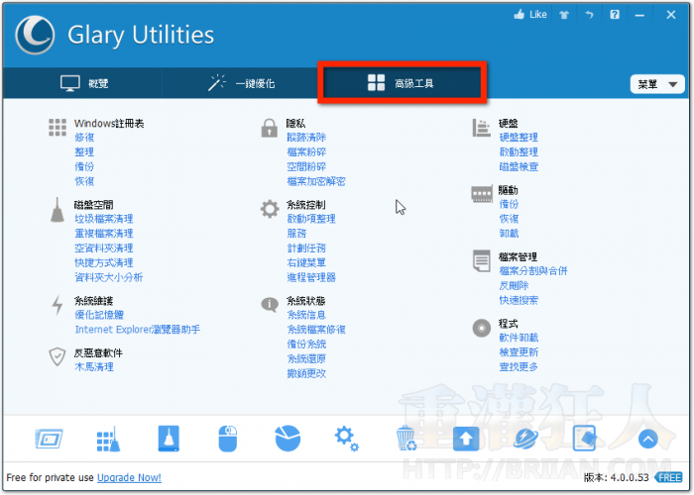
Task: Open 啟動項整理 link
Action: coord(311,219)
